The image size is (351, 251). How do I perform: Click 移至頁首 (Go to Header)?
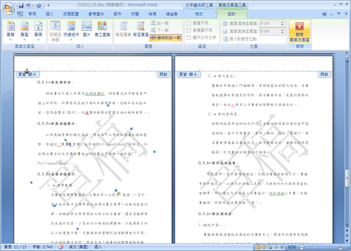[123, 29]
